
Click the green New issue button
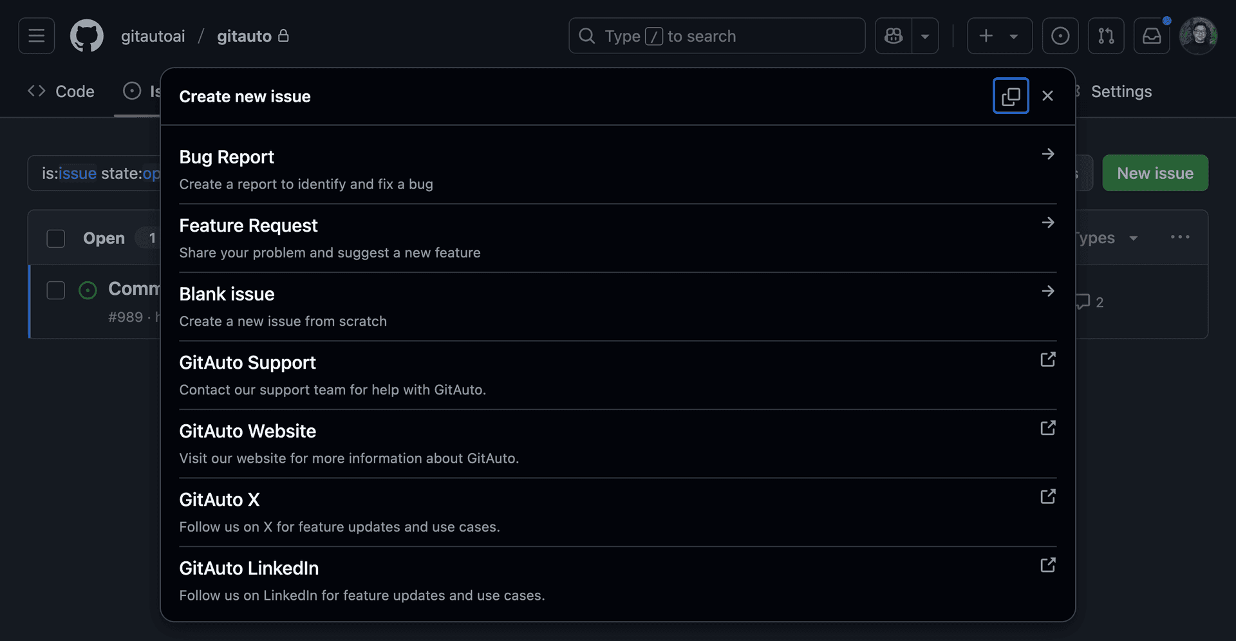[x=1155, y=173]
